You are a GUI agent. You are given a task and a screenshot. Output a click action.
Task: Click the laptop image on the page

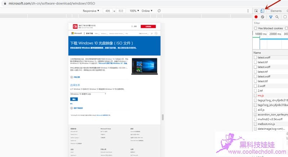(145, 66)
